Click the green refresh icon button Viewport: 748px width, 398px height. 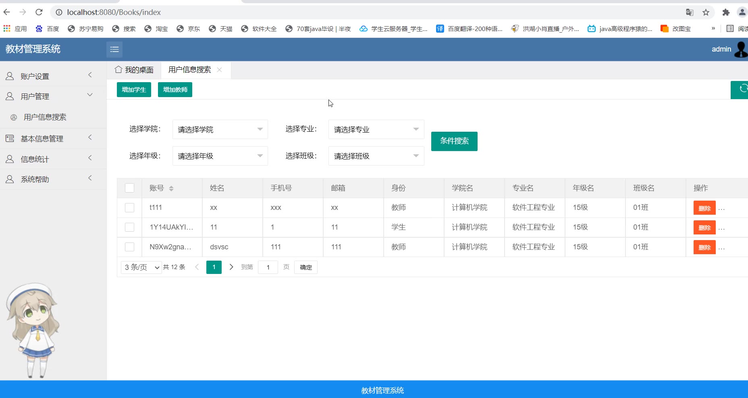pos(740,89)
